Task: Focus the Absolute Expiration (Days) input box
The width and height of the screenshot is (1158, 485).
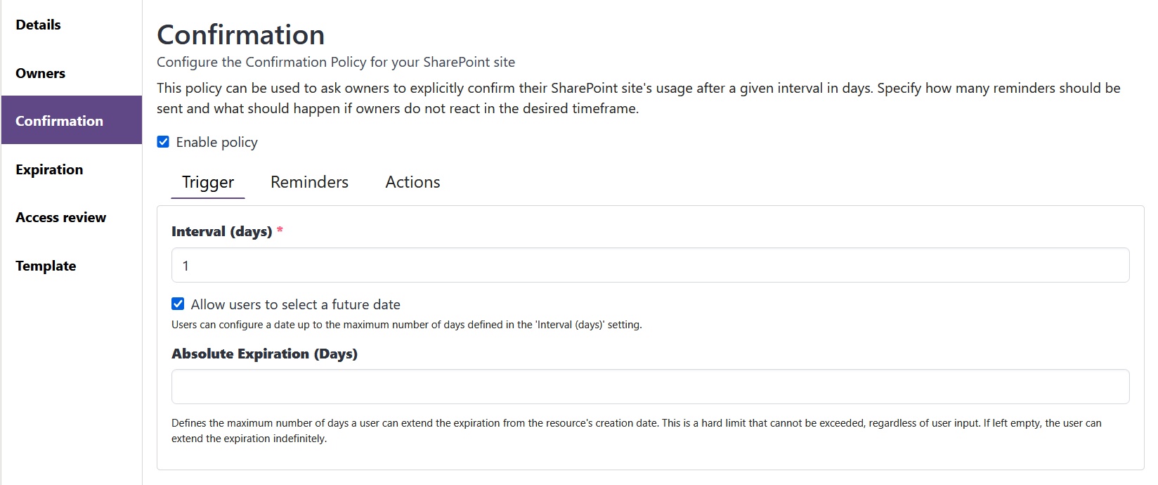Action: [x=650, y=387]
